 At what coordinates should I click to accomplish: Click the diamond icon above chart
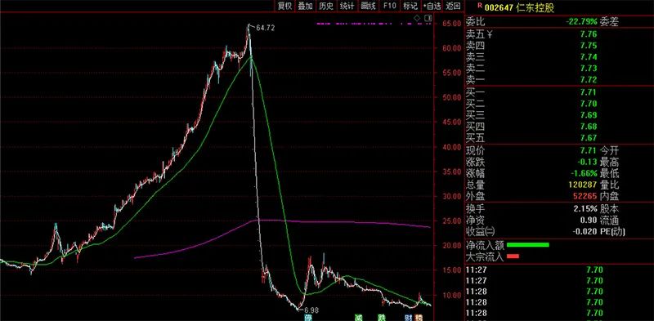pos(417,18)
